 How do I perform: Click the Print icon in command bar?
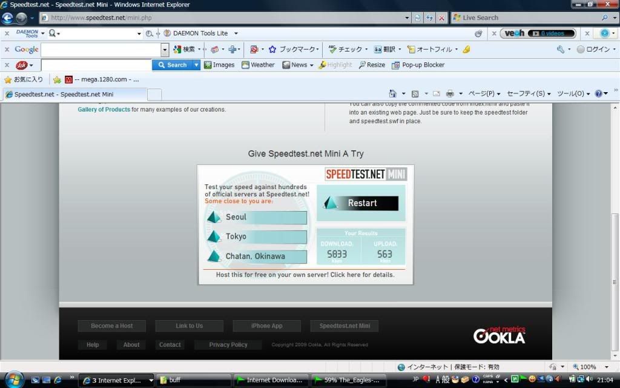[x=450, y=94]
